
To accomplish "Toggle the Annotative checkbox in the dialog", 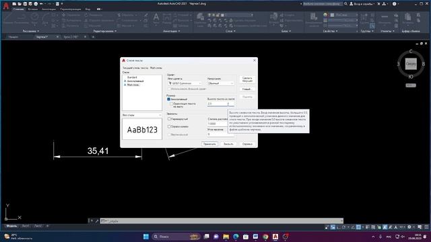I will click(169, 99).
